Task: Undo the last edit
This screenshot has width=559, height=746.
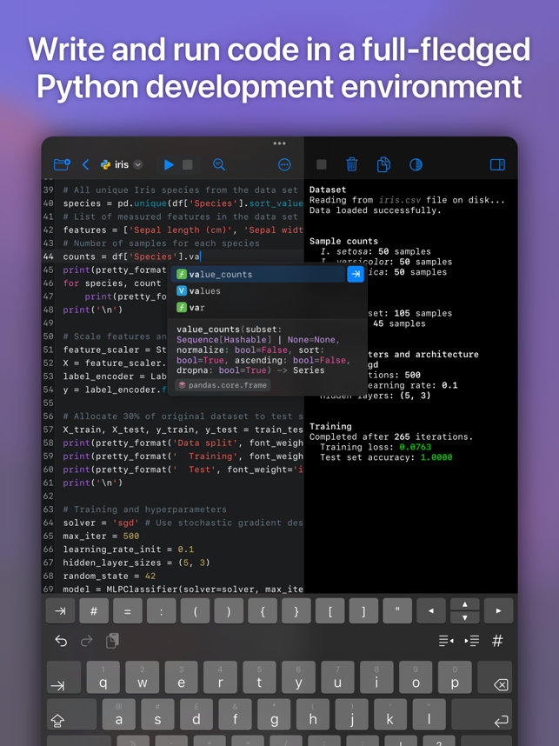Action: pos(61,641)
